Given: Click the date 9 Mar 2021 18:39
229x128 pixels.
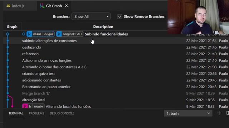Looking at the screenshot, I should [200, 93].
